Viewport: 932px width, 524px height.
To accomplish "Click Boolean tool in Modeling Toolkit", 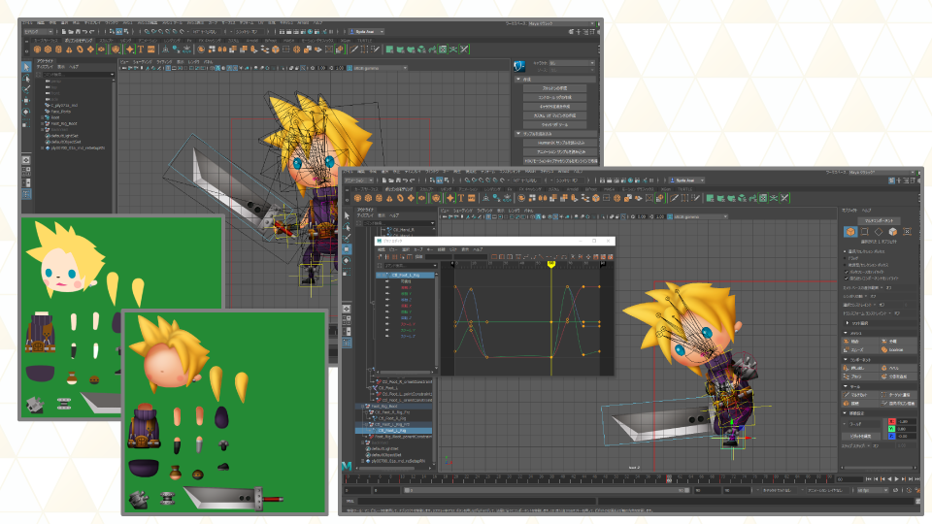I will click(898, 350).
